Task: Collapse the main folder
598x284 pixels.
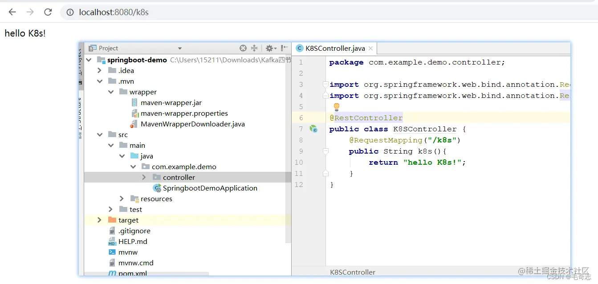Action: point(111,145)
